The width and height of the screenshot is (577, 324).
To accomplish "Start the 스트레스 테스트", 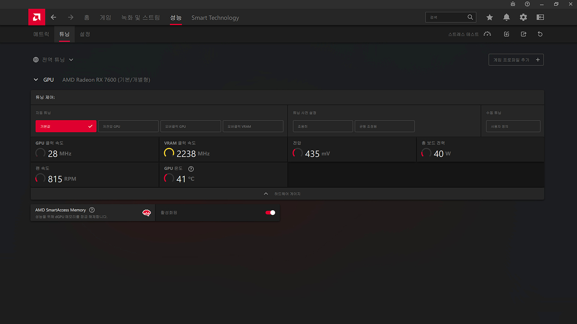I will [469, 34].
